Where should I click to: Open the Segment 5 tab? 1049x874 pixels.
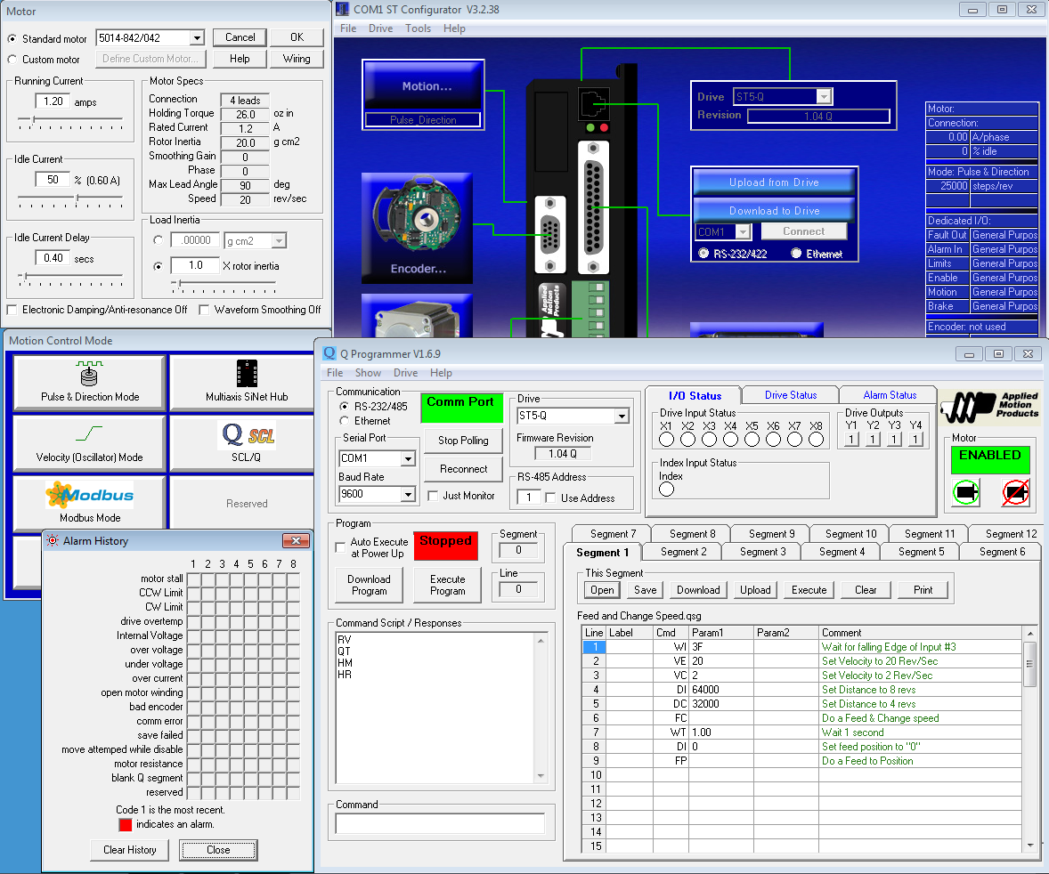[x=921, y=552]
